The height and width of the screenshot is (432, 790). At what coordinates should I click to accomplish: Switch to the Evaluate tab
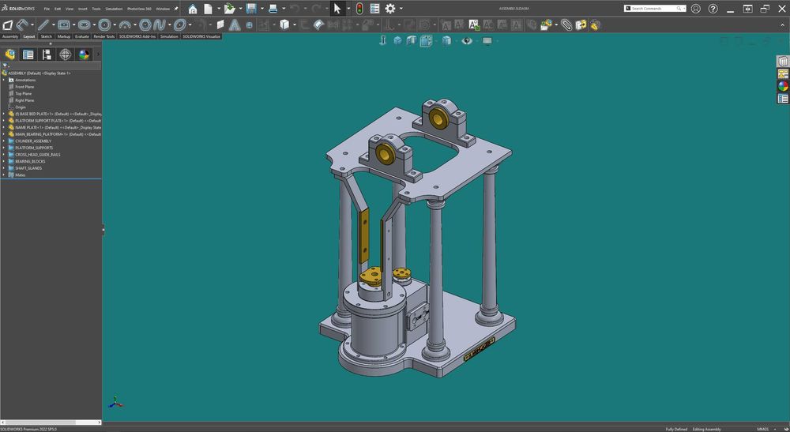(82, 36)
